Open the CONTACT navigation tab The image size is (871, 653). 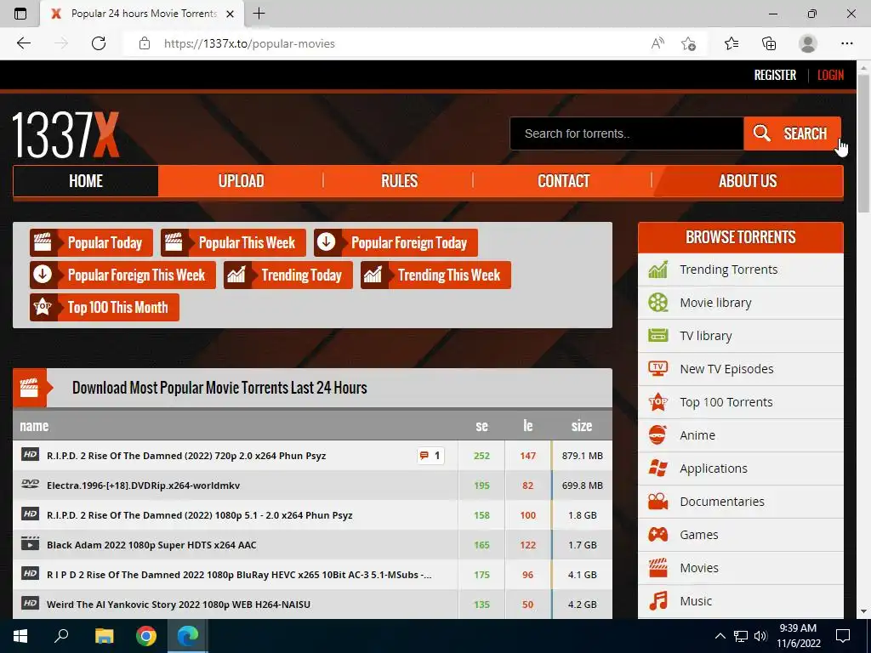tap(563, 181)
